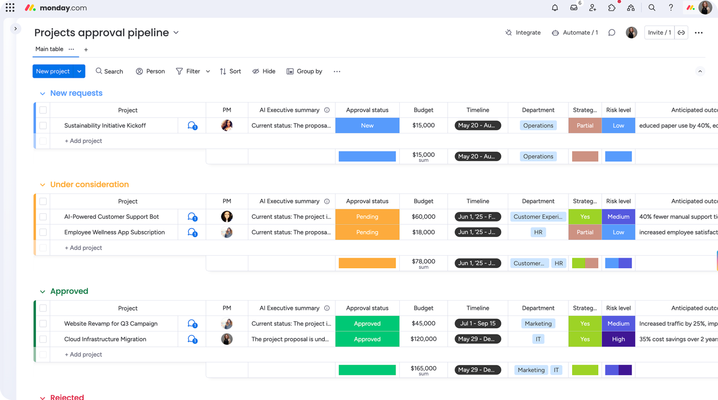Screen dimensions: 718x400
Task: Check the Cloud Infrastructure Migration row
Action: coord(43,339)
